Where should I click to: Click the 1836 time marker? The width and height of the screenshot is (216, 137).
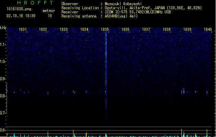125,29
